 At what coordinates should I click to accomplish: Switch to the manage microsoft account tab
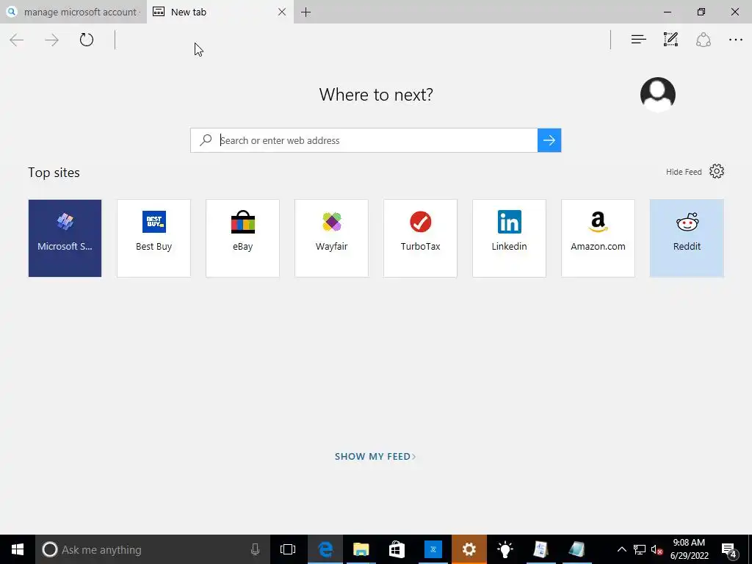73,12
